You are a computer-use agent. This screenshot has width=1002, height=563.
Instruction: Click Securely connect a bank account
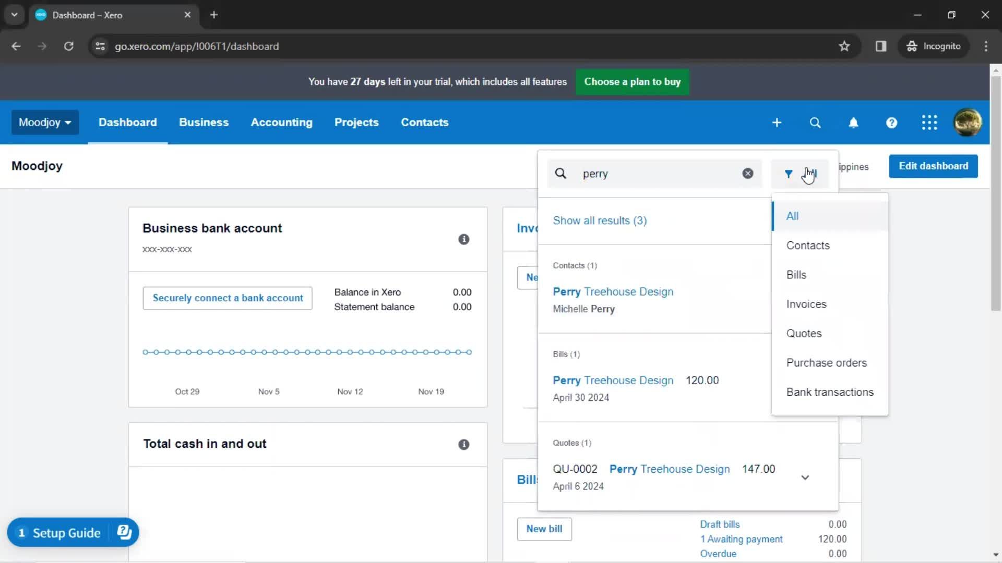click(x=228, y=298)
